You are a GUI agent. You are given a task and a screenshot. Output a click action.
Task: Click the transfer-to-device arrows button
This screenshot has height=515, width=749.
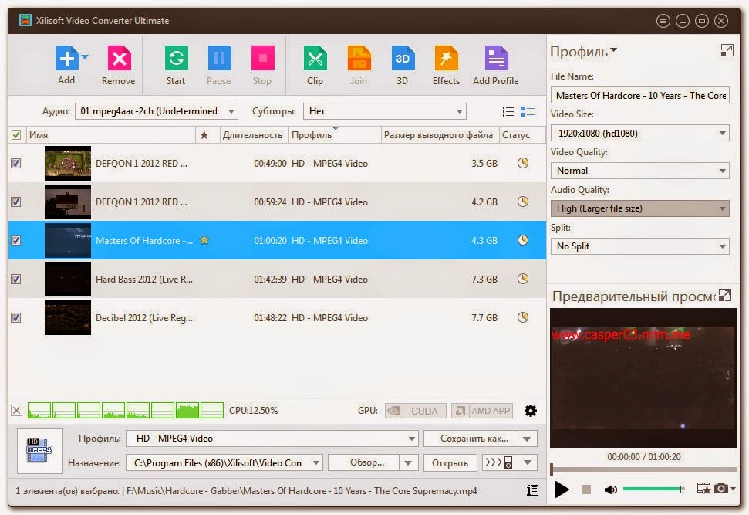tap(499, 462)
